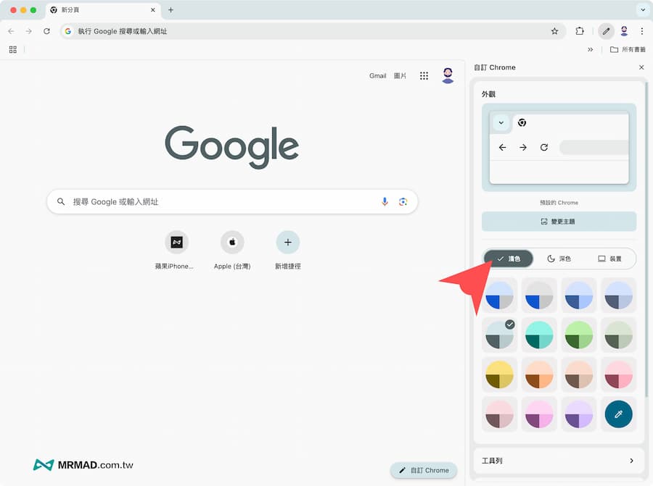The height and width of the screenshot is (486, 653).
Task: Open the Extensions puzzle icon
Action: (580, 31)
